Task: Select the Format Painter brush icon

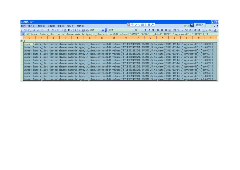Action: tap(48, 30)
